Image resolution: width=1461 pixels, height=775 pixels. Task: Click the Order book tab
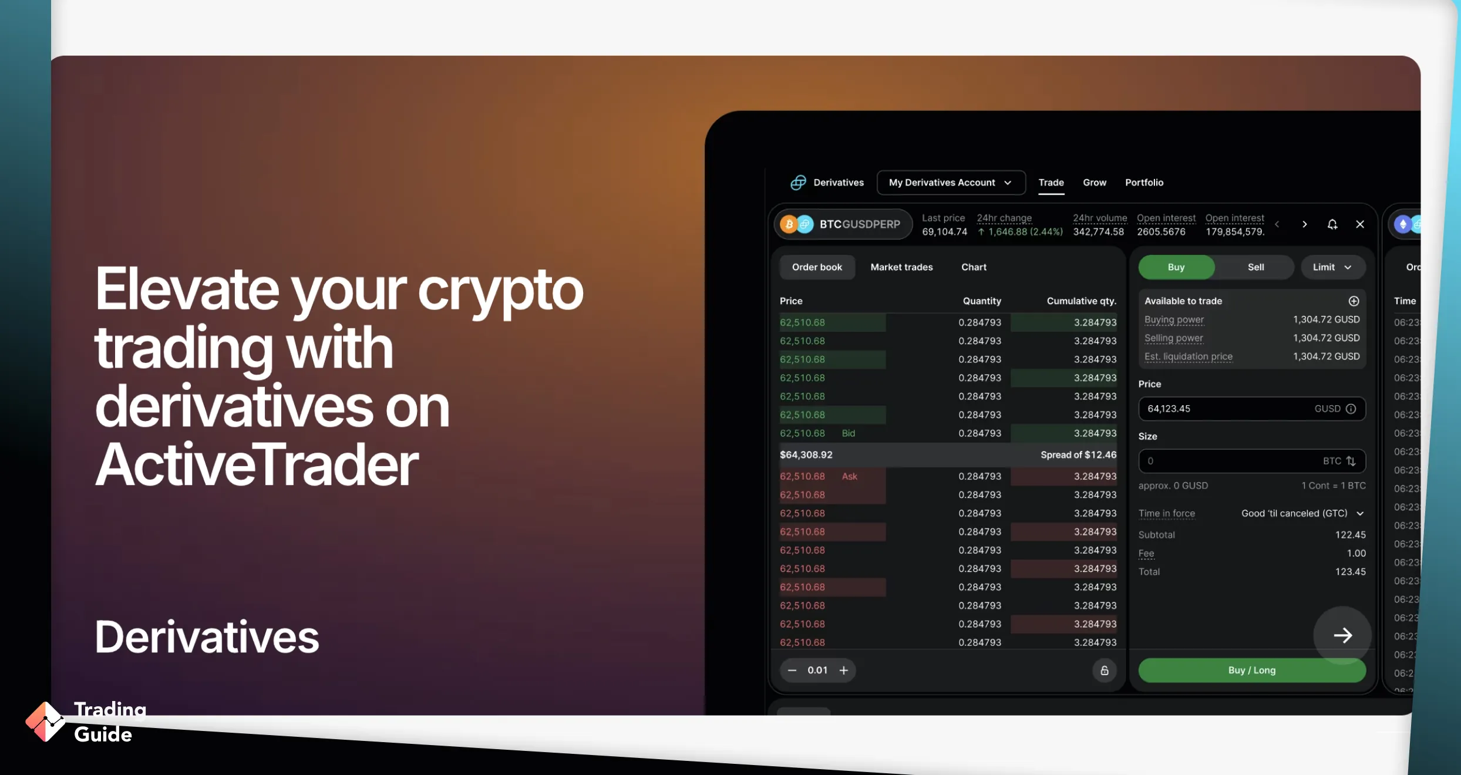[816, 266]
